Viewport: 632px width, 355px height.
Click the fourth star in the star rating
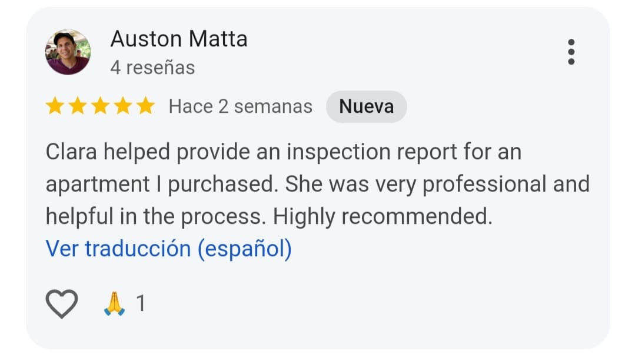coord(123,106)
